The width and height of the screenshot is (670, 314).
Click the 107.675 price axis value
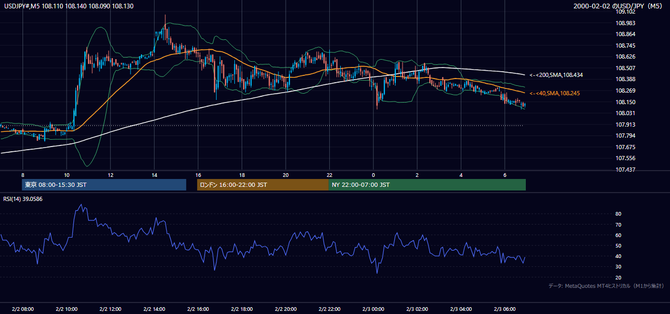[625, 147]
